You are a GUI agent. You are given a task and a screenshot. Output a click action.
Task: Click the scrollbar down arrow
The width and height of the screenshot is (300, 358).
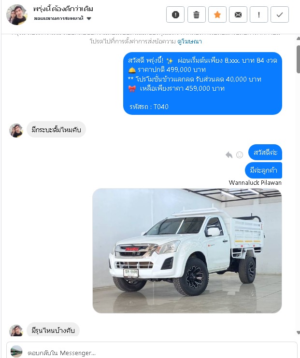[298, 332]
